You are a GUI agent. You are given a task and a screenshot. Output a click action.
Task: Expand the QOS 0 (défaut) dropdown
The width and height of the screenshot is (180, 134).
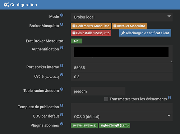[122, 116]
